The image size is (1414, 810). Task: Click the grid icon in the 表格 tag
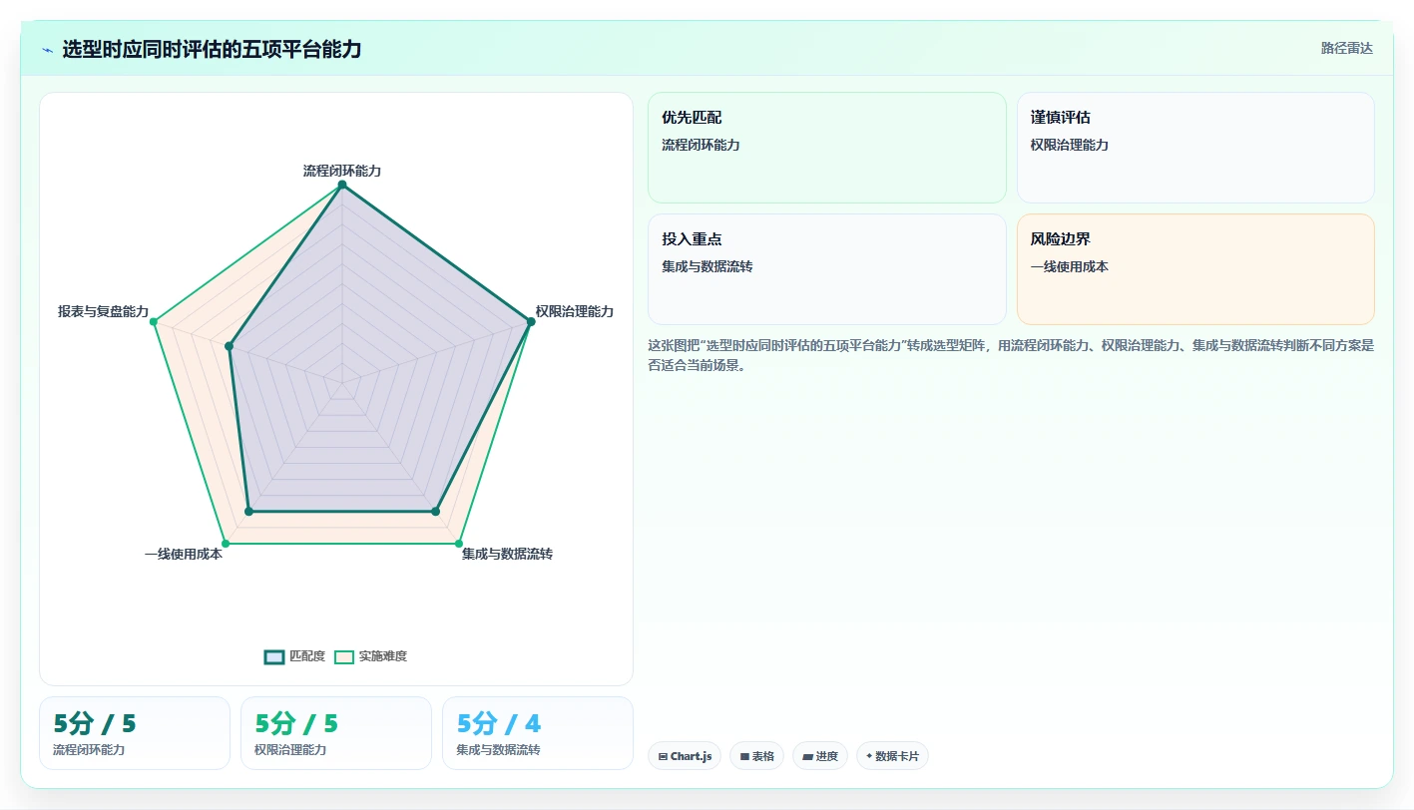tap(744, 757)
